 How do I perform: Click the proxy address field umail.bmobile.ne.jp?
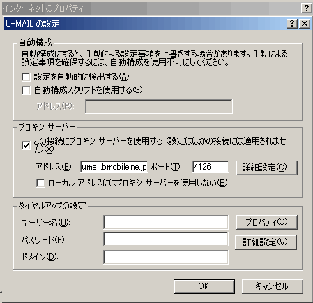click(x=114, y=167)
